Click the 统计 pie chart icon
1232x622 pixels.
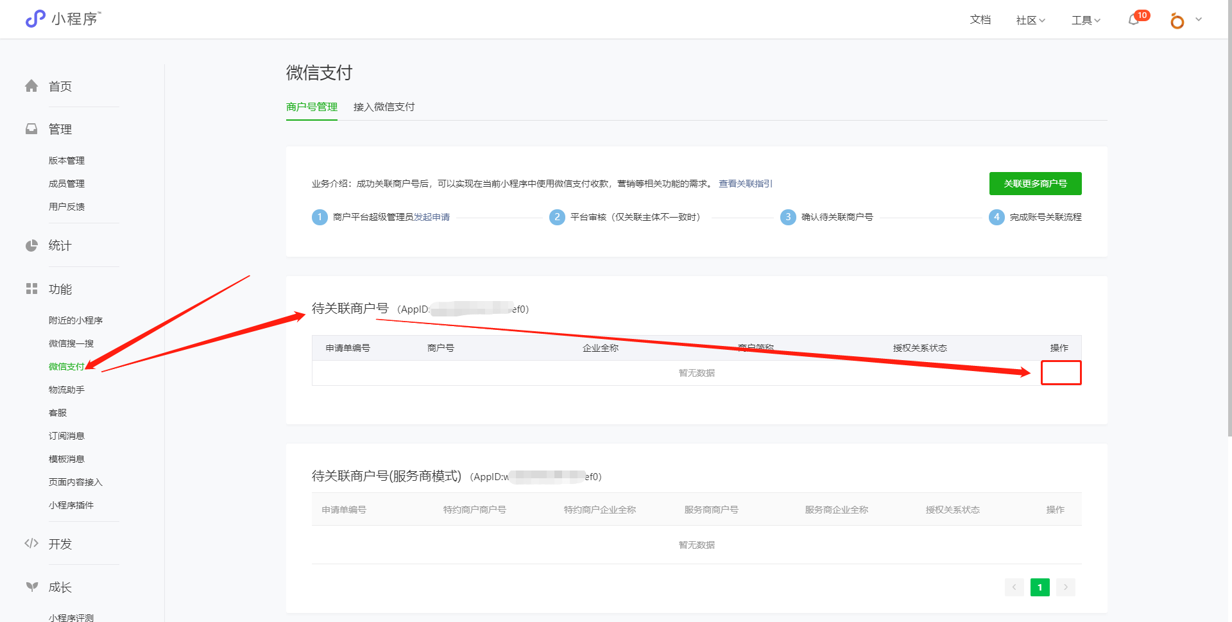pyautogui.click(x=31, y=245)
